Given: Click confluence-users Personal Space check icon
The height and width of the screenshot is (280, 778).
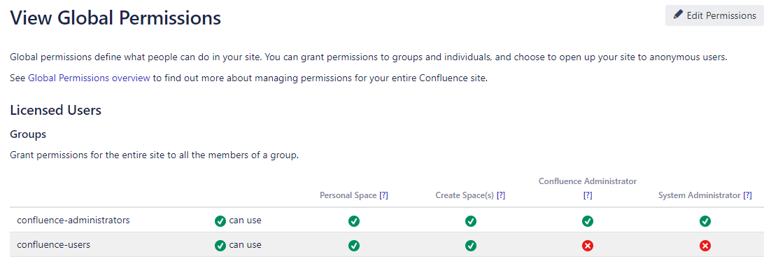Looking at the screenshot, I should coord(354,246).
